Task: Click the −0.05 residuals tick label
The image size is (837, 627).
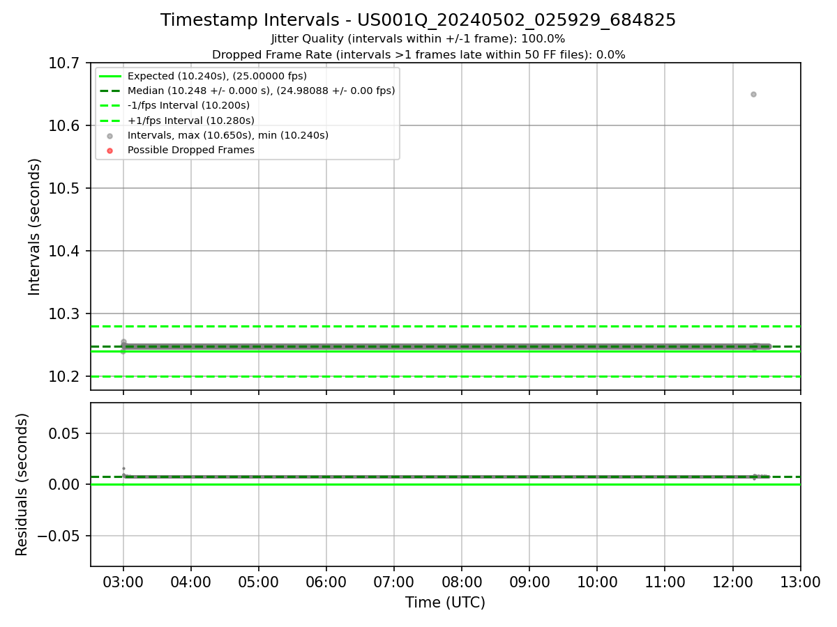Action: point(56,536)
